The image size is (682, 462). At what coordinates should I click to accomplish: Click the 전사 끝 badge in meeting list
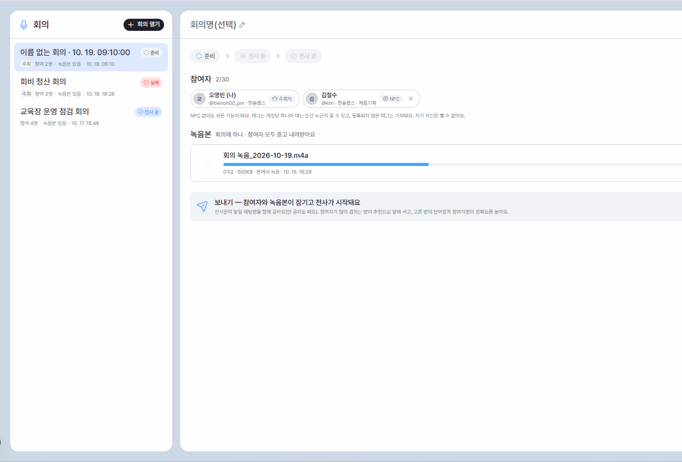[148, 112]
